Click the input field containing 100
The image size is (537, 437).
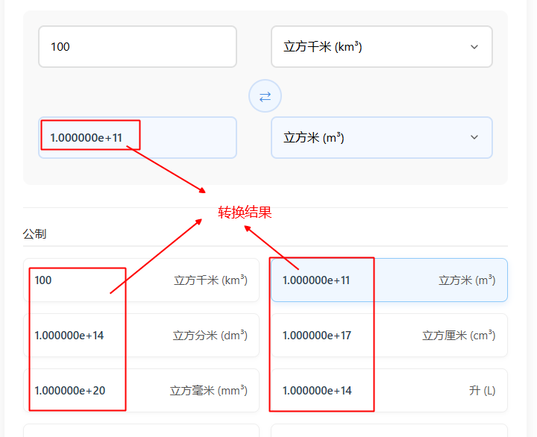click(138, 46)
